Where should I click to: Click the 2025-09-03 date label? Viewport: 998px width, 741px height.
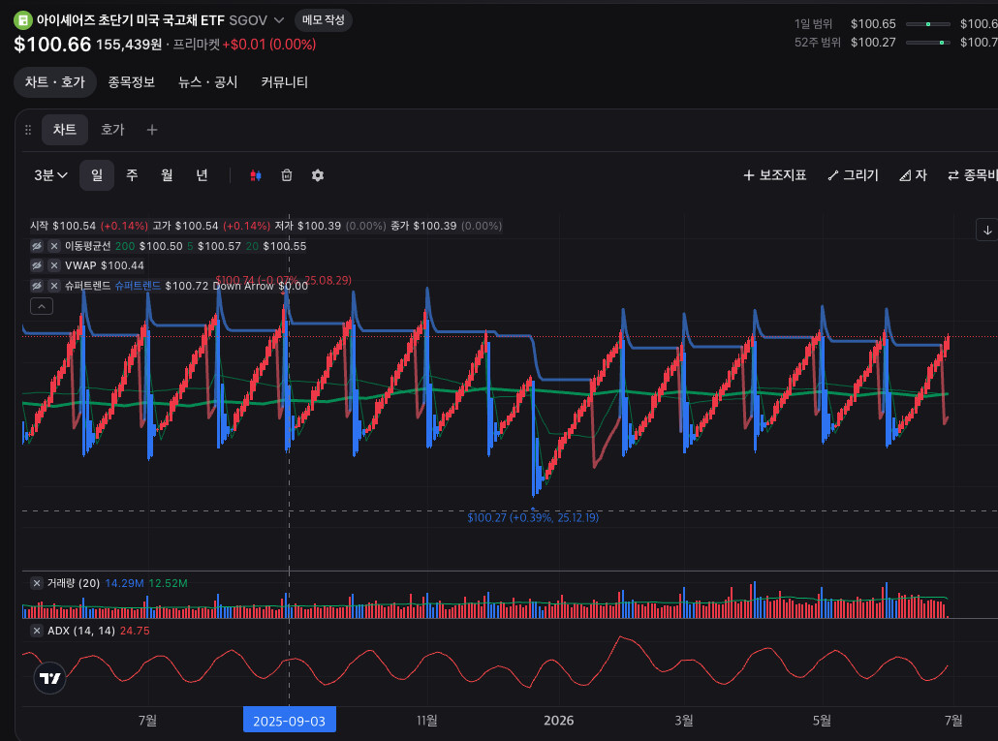pos(290,721)
